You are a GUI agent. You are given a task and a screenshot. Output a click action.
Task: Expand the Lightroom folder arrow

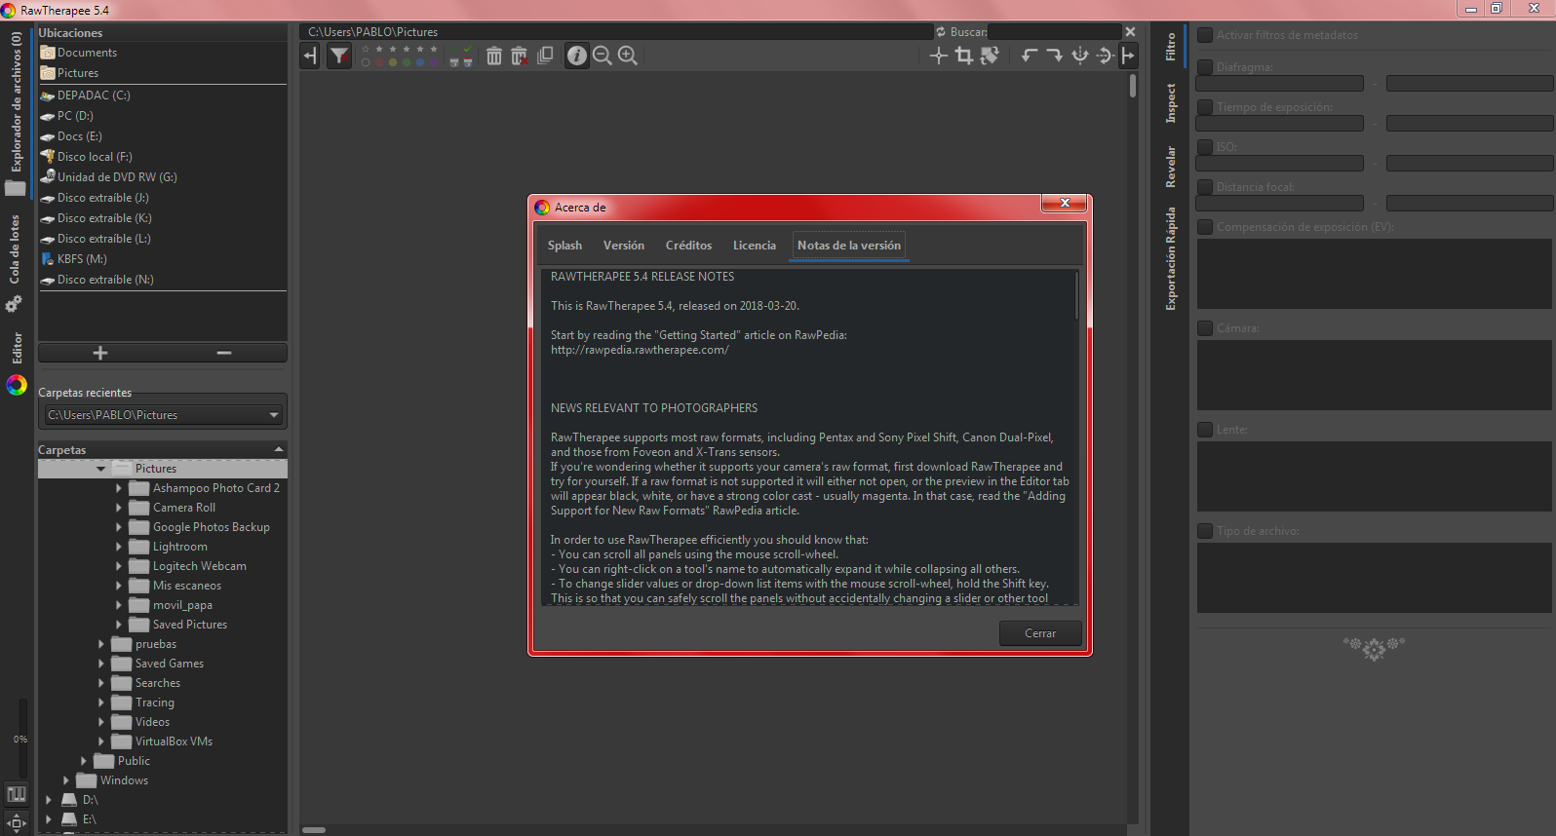tap(119, 547)
